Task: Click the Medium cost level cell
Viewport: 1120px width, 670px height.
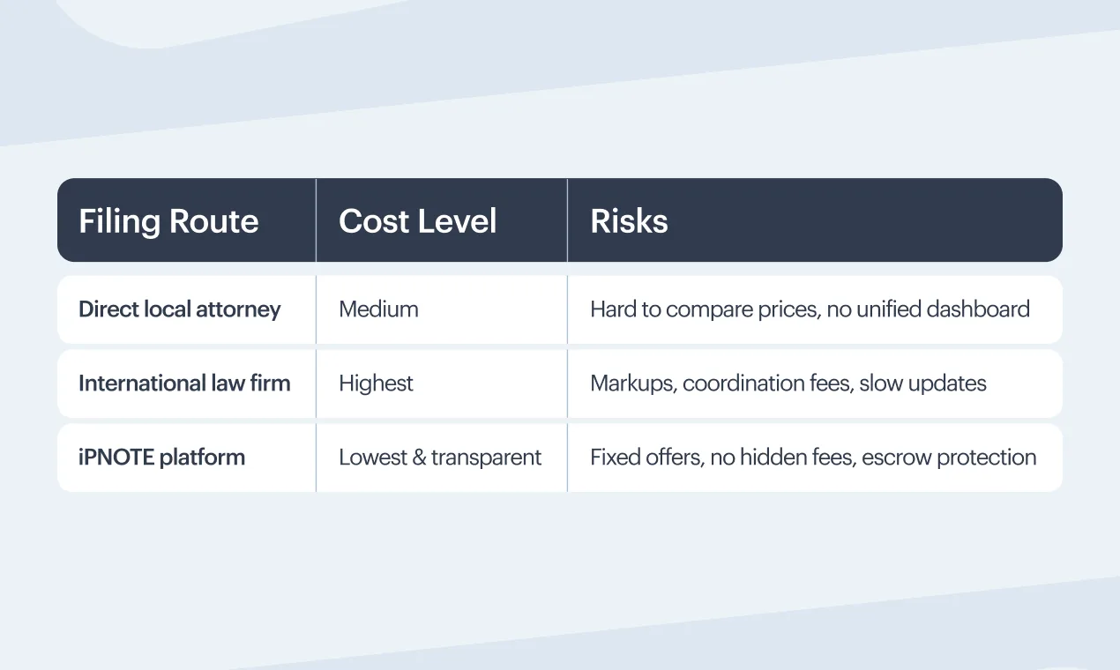Action: tap(378, 309)
